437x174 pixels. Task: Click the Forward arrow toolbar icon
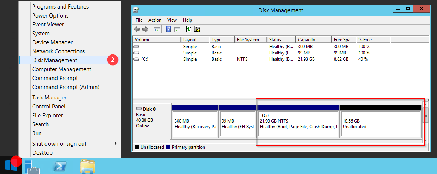tap(145, 29)
